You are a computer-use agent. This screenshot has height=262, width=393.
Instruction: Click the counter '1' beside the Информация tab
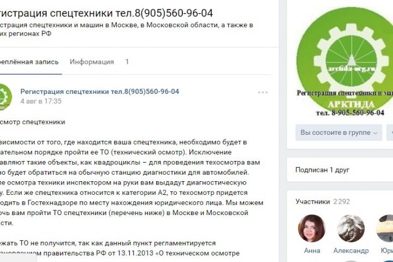tap(127, 62)
